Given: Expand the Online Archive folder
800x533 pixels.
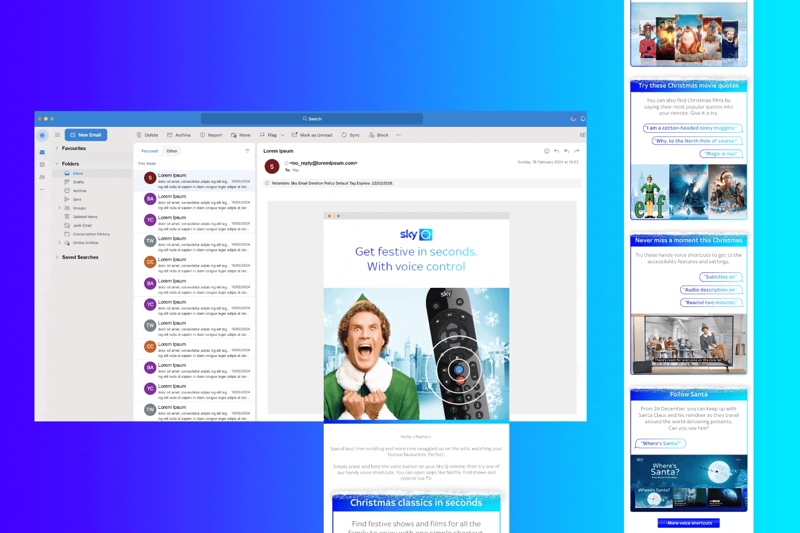Looking at the screenshot, I should click(59, 243).
